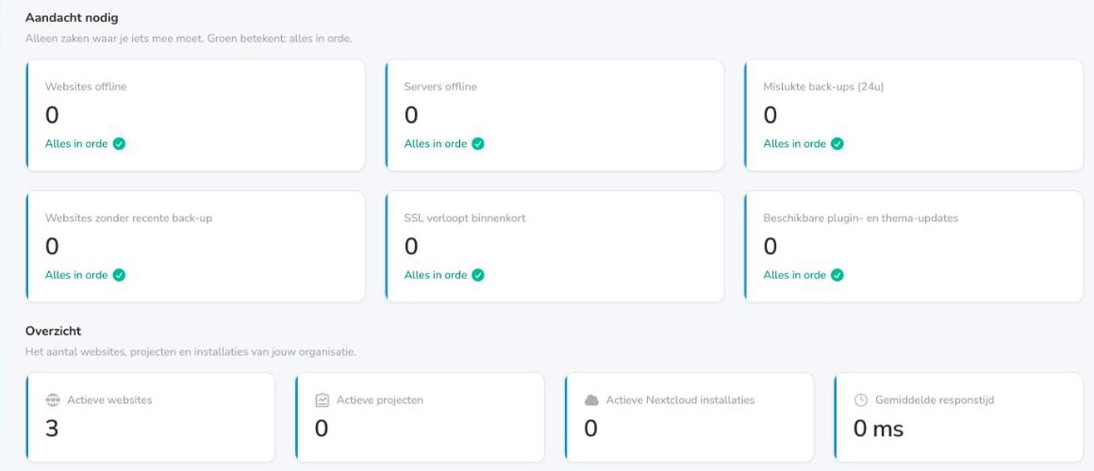
Task: Click the chart icon beside Actieve projecten
Action: point(322,400)
